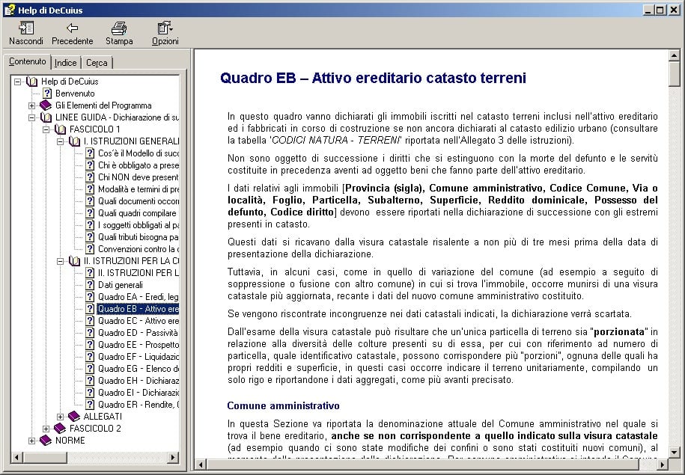
Task: Open Quadro EH - Dichiaraz topic
Action: click(138, 381)
